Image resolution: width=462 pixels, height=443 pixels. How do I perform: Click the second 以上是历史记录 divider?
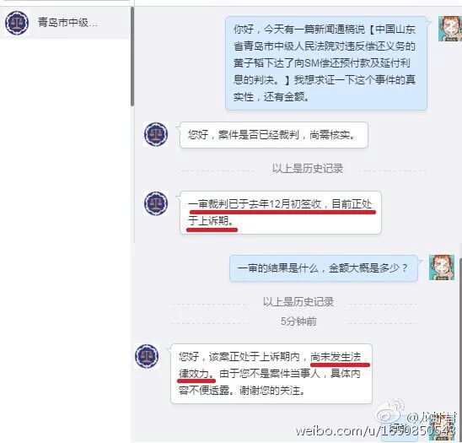(x=298, y=302)
